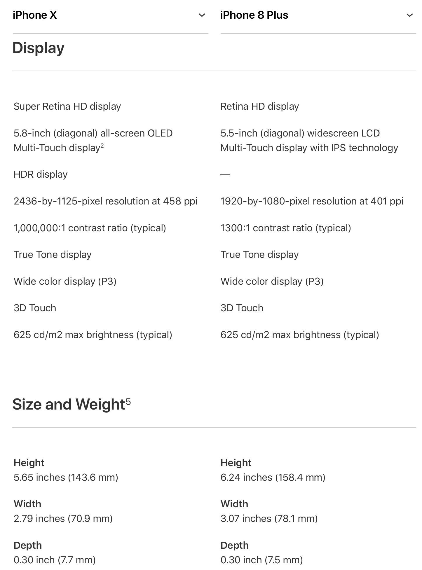Click the 1,000,000:1 contrast ratio text

click(x=90, y=228)
